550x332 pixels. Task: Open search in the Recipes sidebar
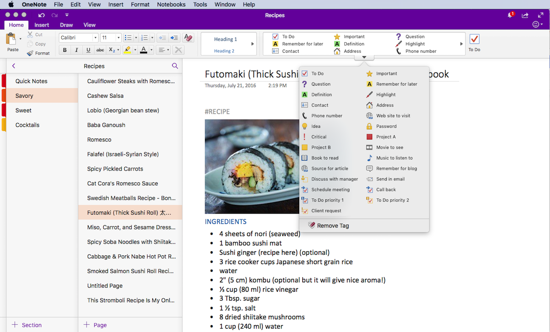[175, 66]
